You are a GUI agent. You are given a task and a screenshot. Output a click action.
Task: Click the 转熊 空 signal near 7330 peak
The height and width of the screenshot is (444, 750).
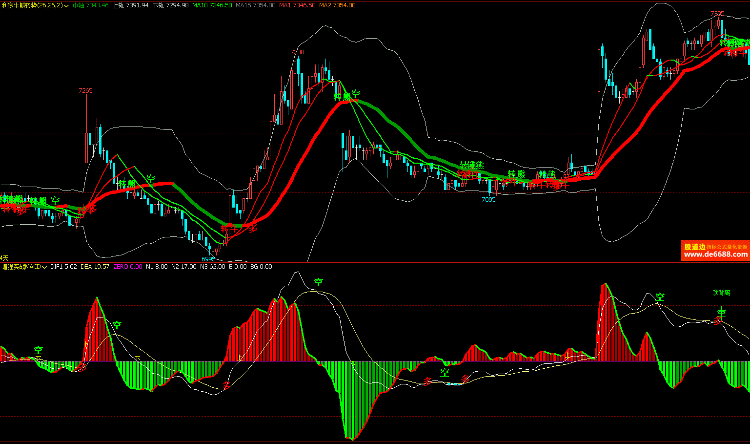click(347, 95)
